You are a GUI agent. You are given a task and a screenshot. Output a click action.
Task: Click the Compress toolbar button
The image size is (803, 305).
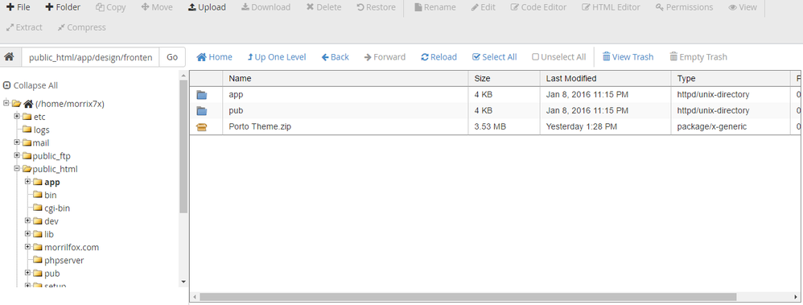(81, 27)
